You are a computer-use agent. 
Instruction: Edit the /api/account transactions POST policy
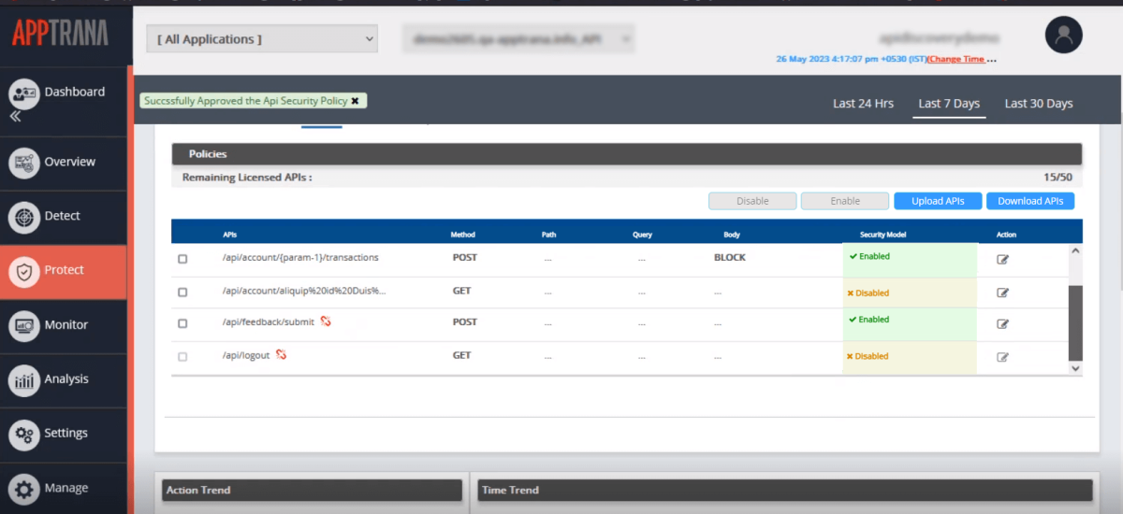(x=1002, y=259)
